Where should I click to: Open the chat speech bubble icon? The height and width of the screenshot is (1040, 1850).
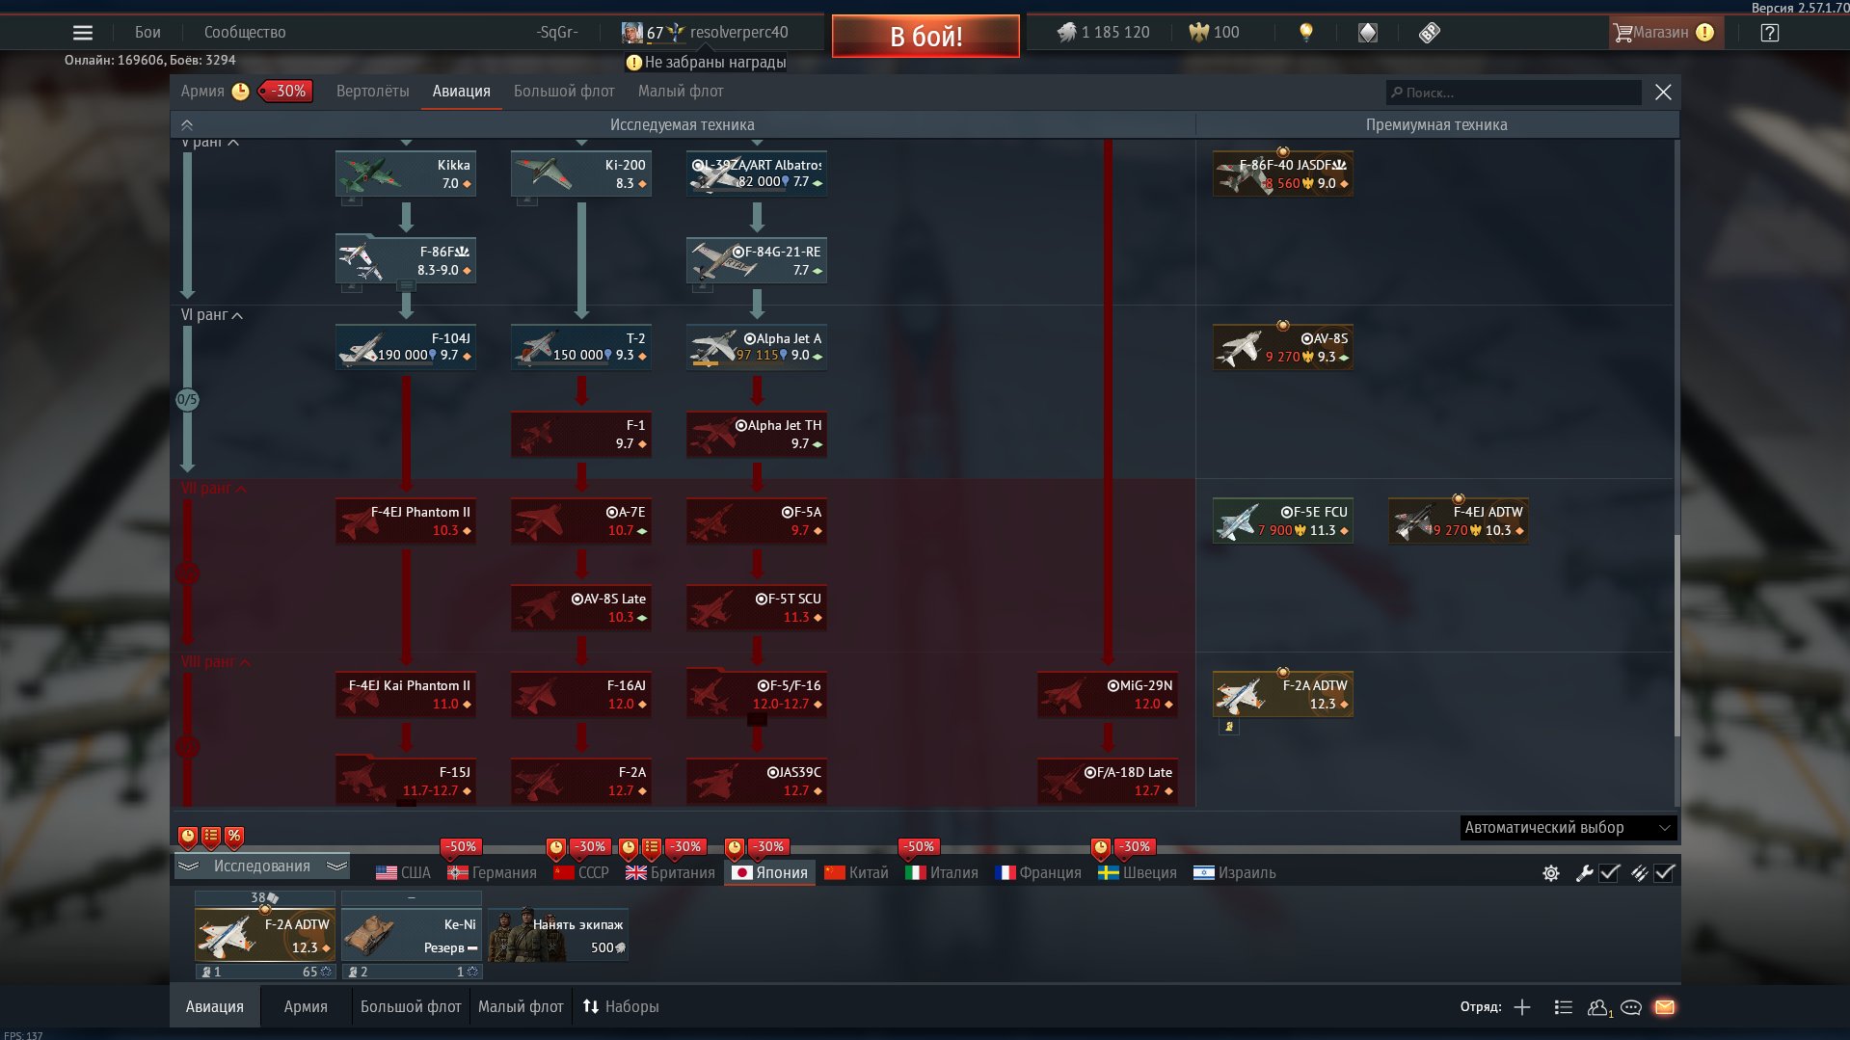click(x=1631, y=1007)
